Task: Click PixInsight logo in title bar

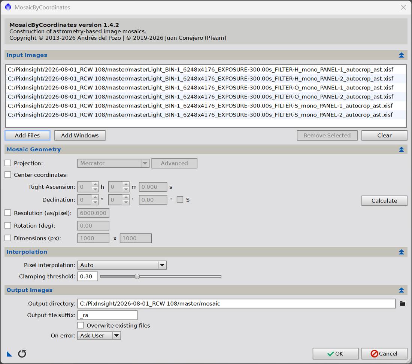Action: point(8,7)
